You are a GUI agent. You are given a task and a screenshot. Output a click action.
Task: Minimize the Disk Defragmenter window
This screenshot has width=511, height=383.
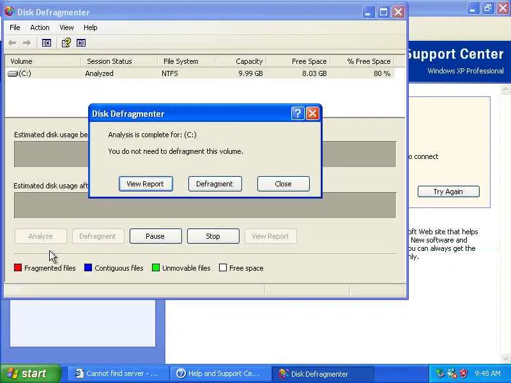pyautogui.click(x=369, y=12)
